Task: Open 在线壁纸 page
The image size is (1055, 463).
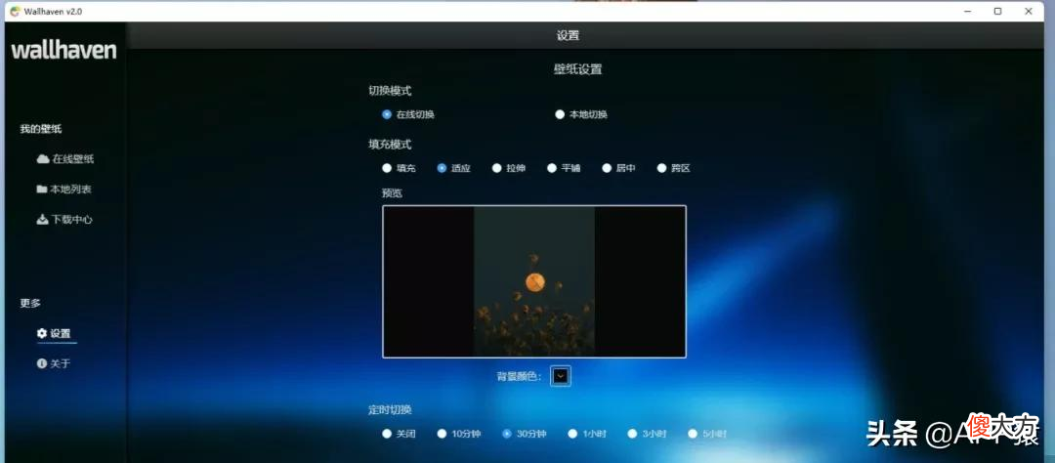Action: tap(65, 159)
